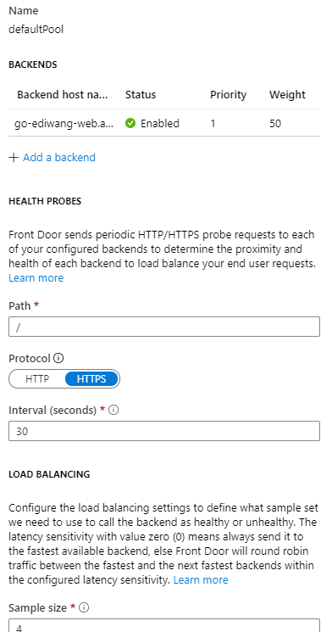Click the Interval seconds input field

tap(164, 431)
